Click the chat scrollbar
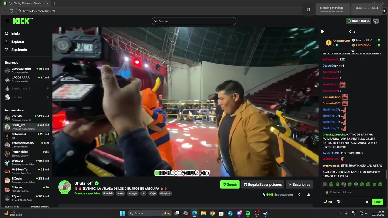The width and height of the screenshot is (388, 218). pyautogui.click(x=386, y=174)
